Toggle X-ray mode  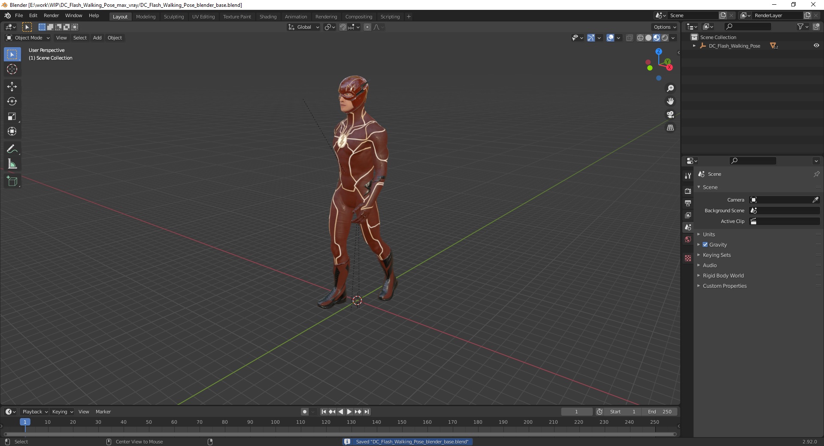tap(630, 38)
